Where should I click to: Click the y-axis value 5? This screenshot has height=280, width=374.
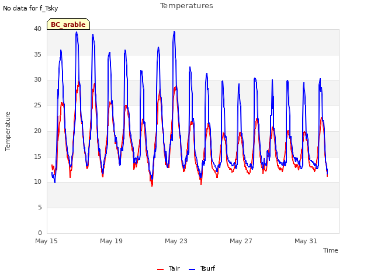40,208
